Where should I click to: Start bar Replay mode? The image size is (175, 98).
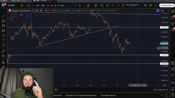[107, 5]
